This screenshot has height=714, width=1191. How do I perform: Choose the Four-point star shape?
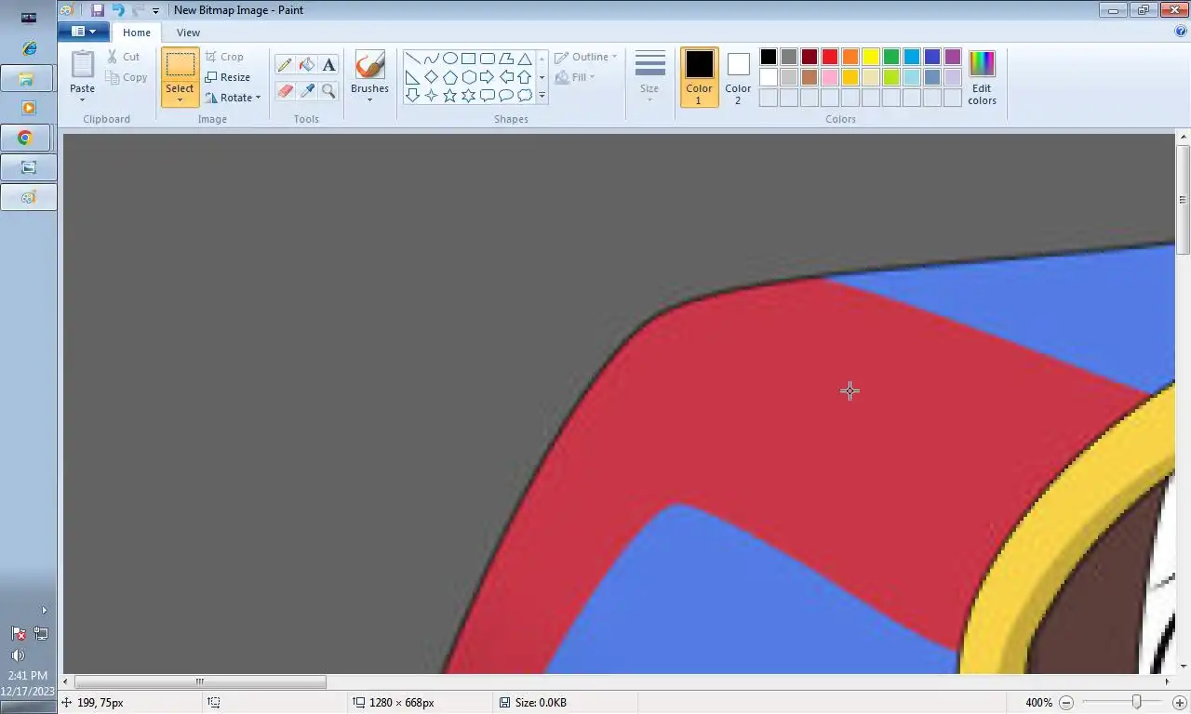click(x=431, y=95)
